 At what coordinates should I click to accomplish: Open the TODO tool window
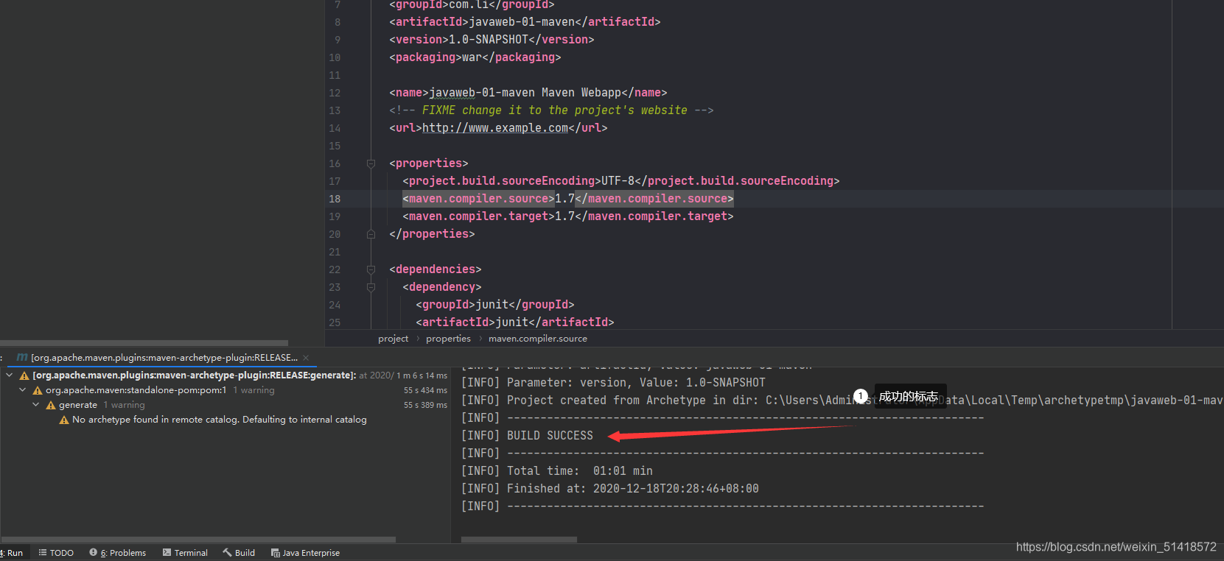point(57,553)
